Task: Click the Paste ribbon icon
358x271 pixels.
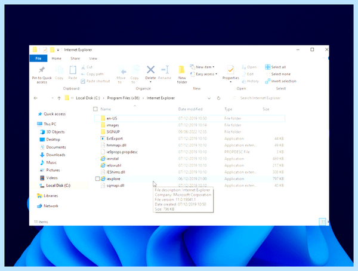Action: [x=73, y=70]
